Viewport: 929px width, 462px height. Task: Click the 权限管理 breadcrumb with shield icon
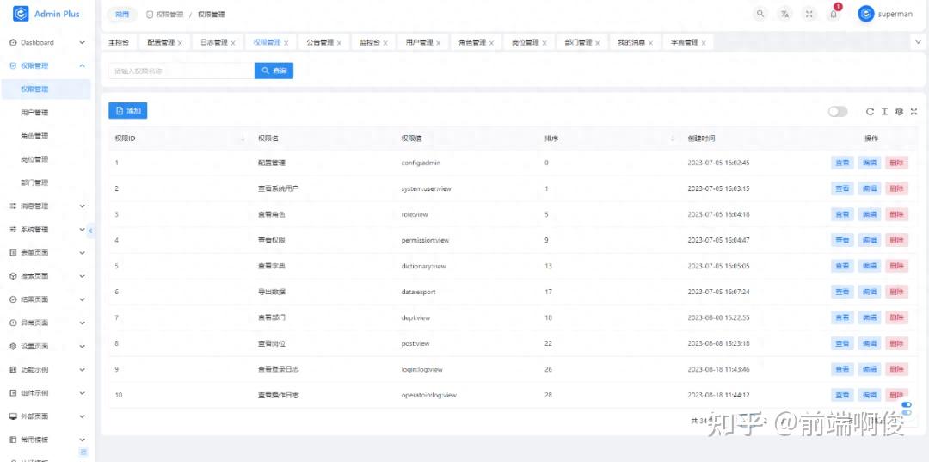(x=164, y=15)
